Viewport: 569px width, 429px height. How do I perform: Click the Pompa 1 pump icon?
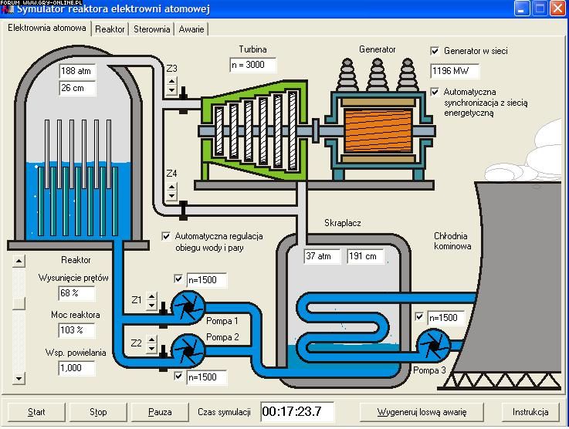coord(188,308)
